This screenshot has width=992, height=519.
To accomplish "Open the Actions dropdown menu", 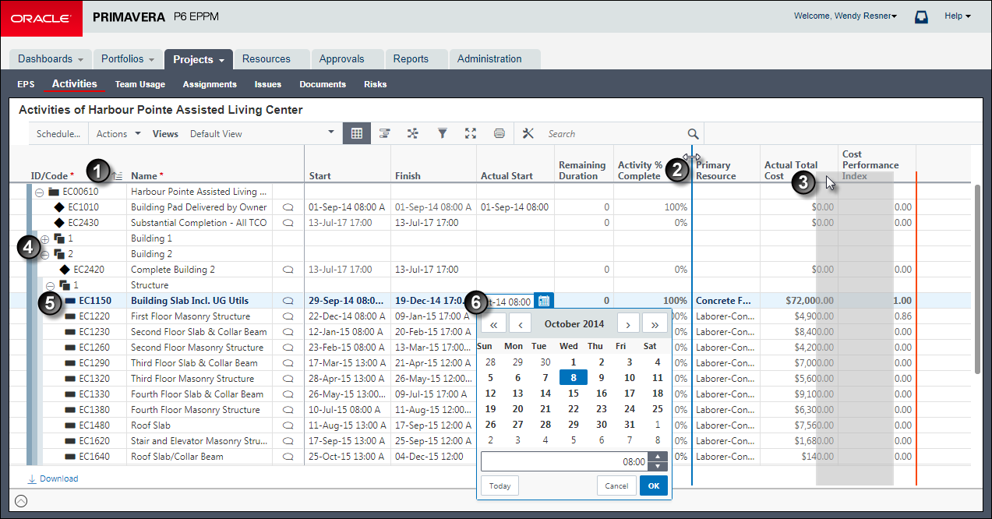I will click(118, 133).
